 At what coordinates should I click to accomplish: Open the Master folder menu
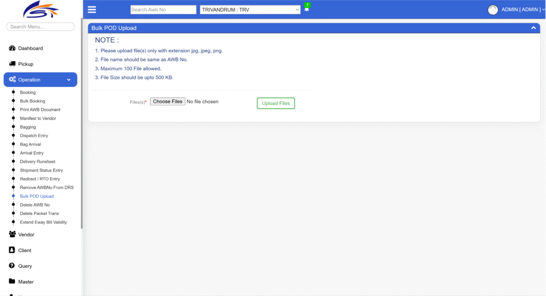[26, 282]
